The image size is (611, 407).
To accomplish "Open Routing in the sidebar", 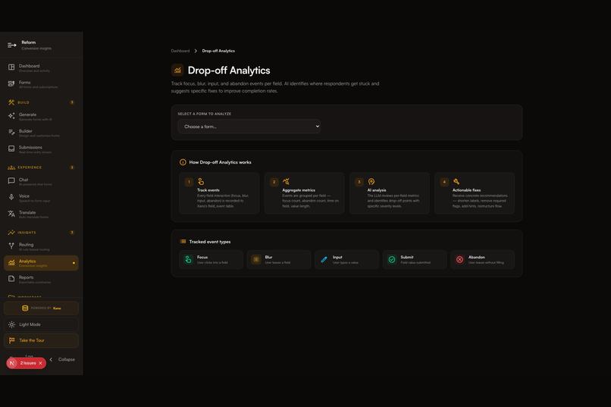I will tap(41, 246).
